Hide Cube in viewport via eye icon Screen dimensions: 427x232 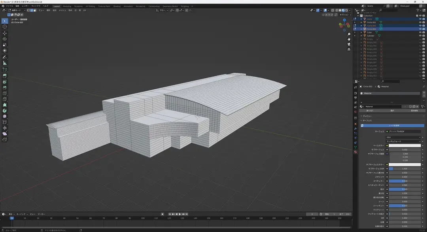[x=420, y=32]
